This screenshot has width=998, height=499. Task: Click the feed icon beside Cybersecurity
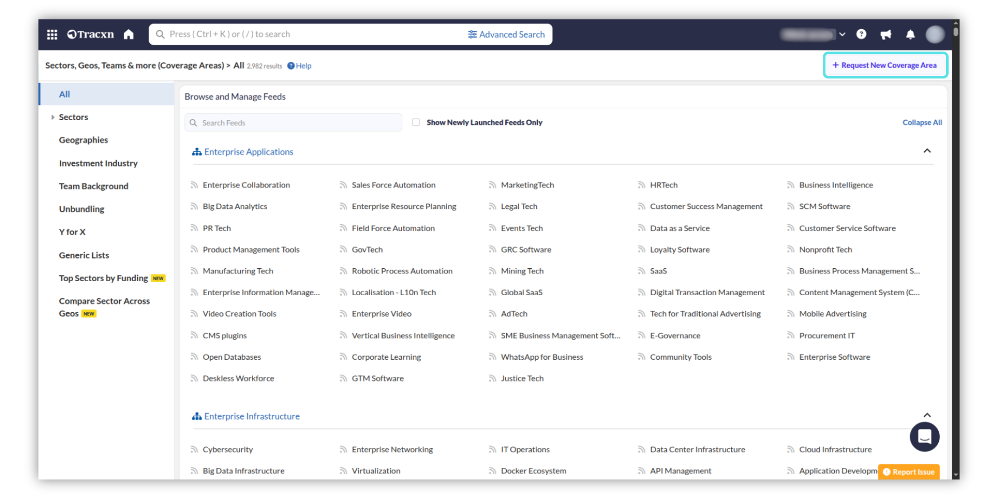click(x=194, y=450)
